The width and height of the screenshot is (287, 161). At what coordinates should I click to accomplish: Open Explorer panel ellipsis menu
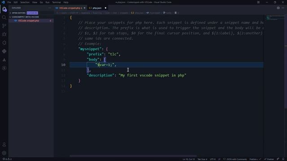click(50, 8)
